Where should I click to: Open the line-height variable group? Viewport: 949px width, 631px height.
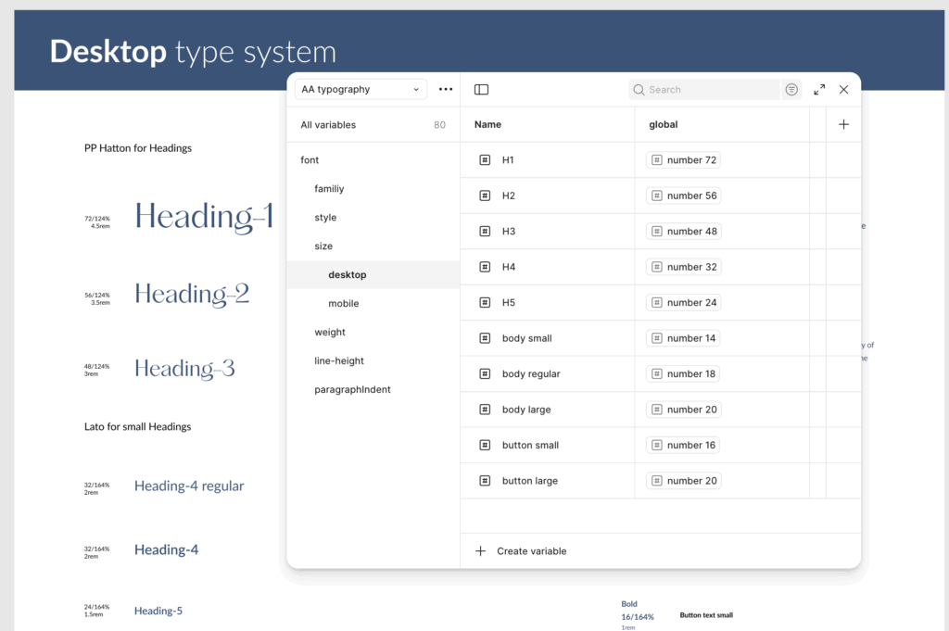(339, 361)
